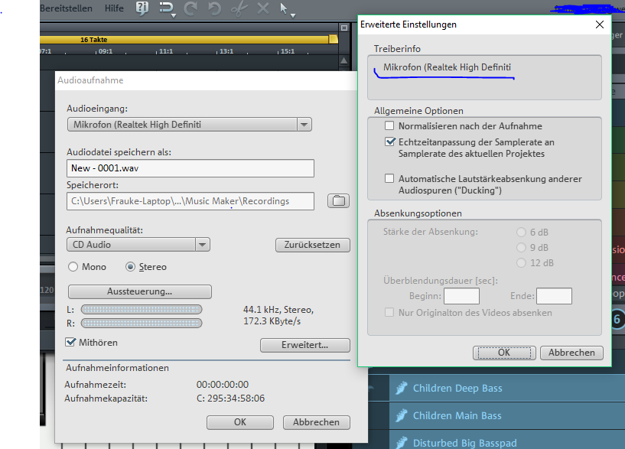Click Abbrechen in Erweiterte Einstellungen

pos(571,353)
